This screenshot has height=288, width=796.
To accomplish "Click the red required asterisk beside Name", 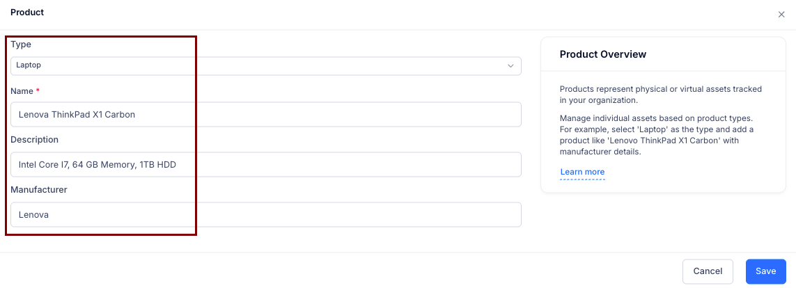I will (38, 91).
